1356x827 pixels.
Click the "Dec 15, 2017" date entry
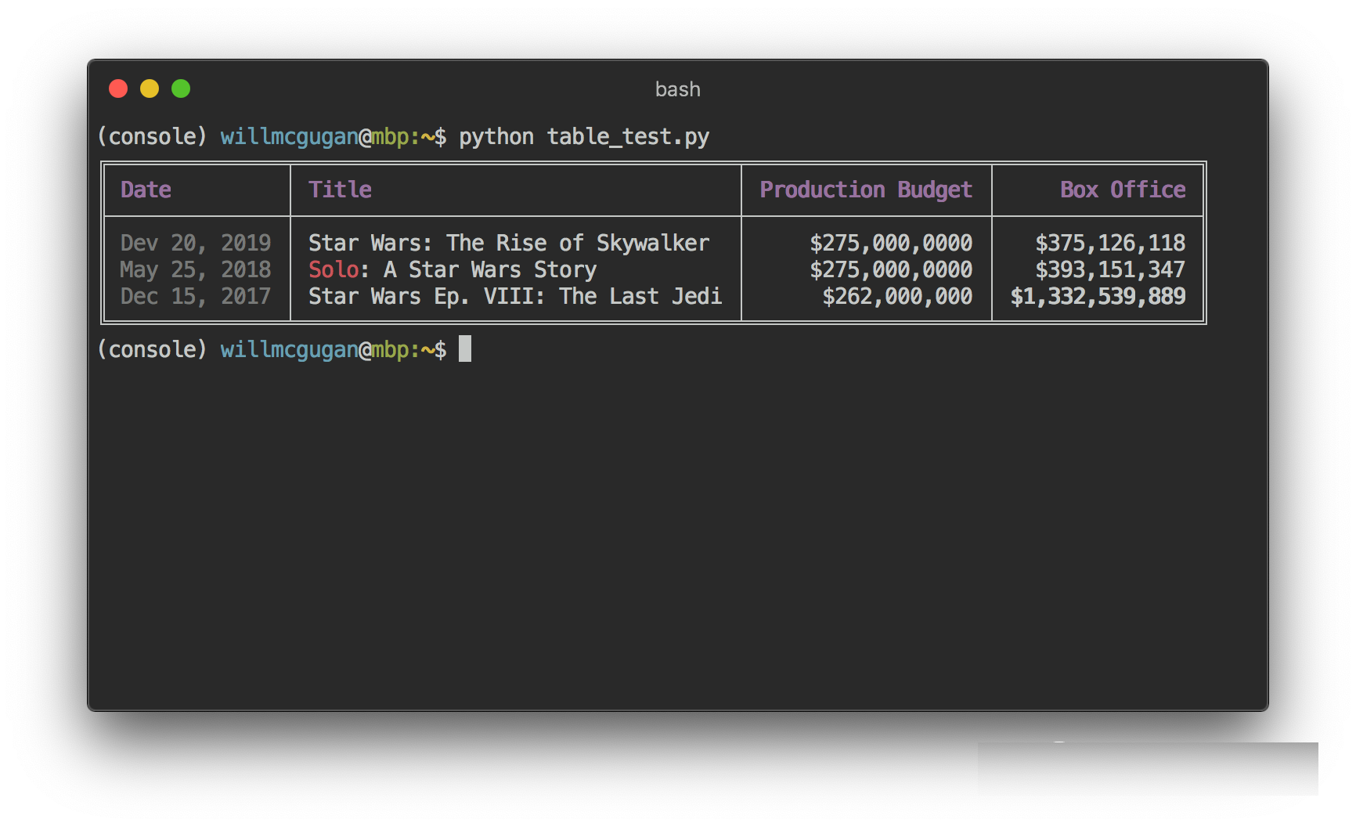click(x=195, y=296)
